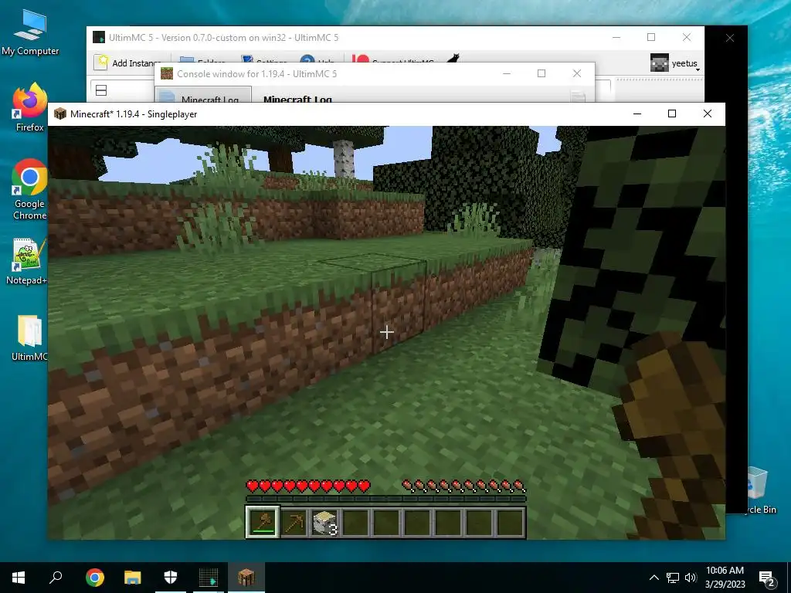Click the blue Help icon in UltimMC

coord(307,60)
